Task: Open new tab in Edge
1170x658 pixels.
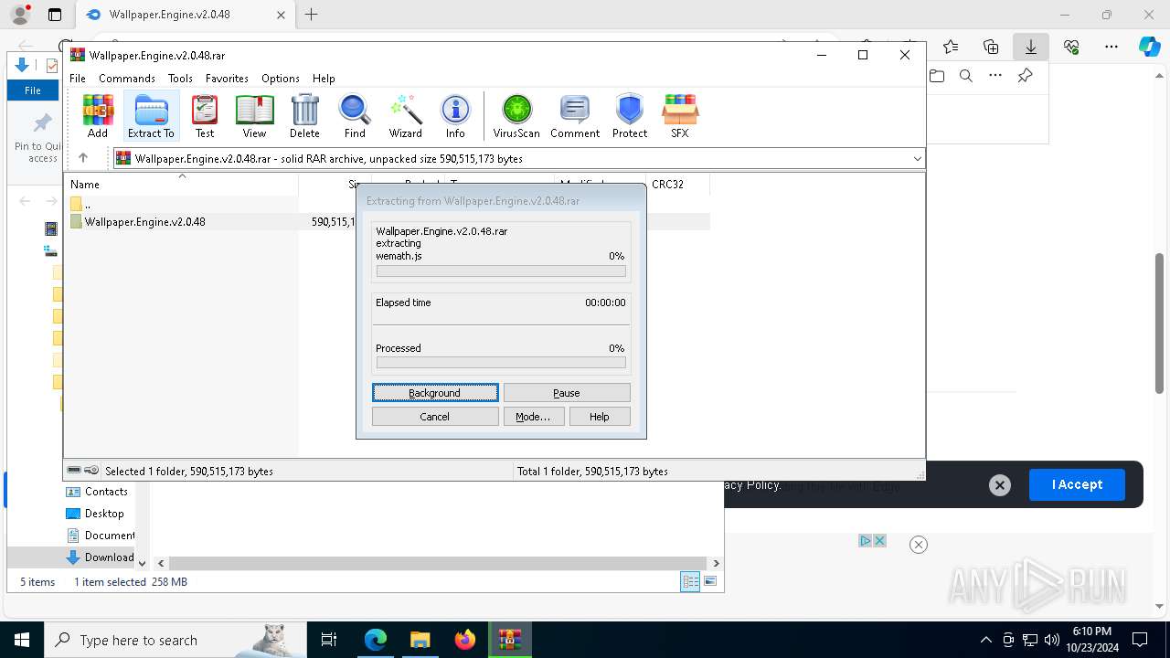Action: [312, 15]
